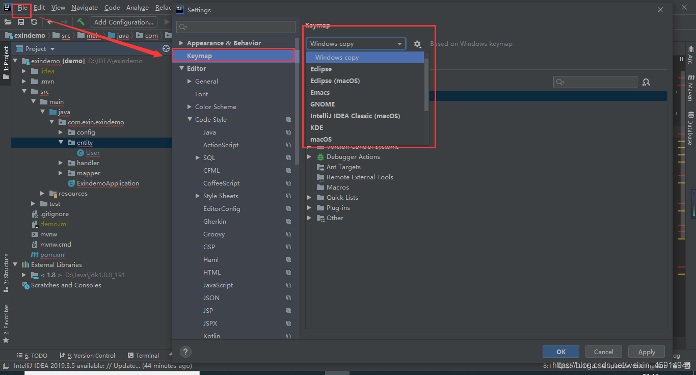Expand the Style Sheets code style node

[198, 196]
